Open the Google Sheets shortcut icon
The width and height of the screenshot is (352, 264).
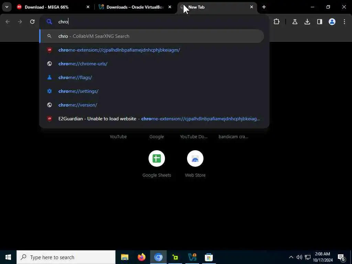[157, 158]
